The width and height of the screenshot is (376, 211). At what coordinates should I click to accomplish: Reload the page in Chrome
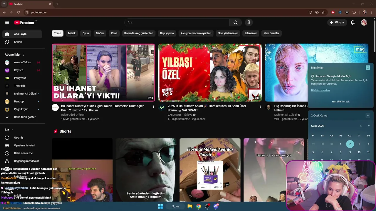click(x=18, y=12)
